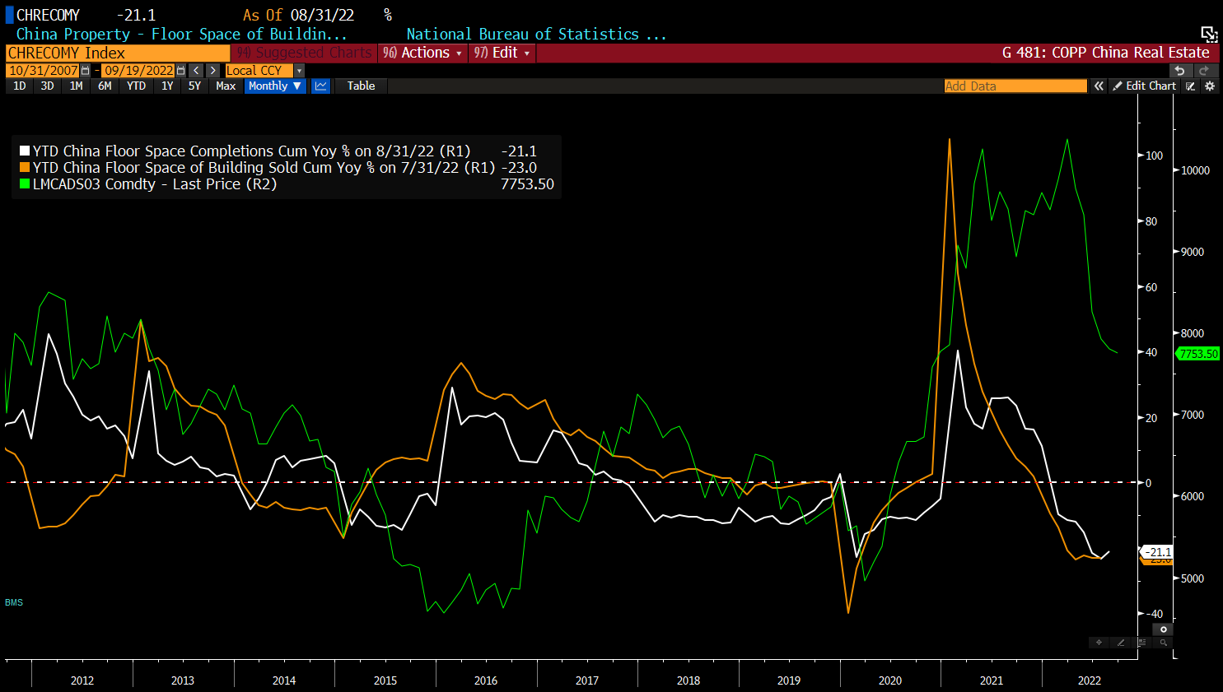Toggle the line chart view button
1223x692 pixels.
click(x=320, y=86)
